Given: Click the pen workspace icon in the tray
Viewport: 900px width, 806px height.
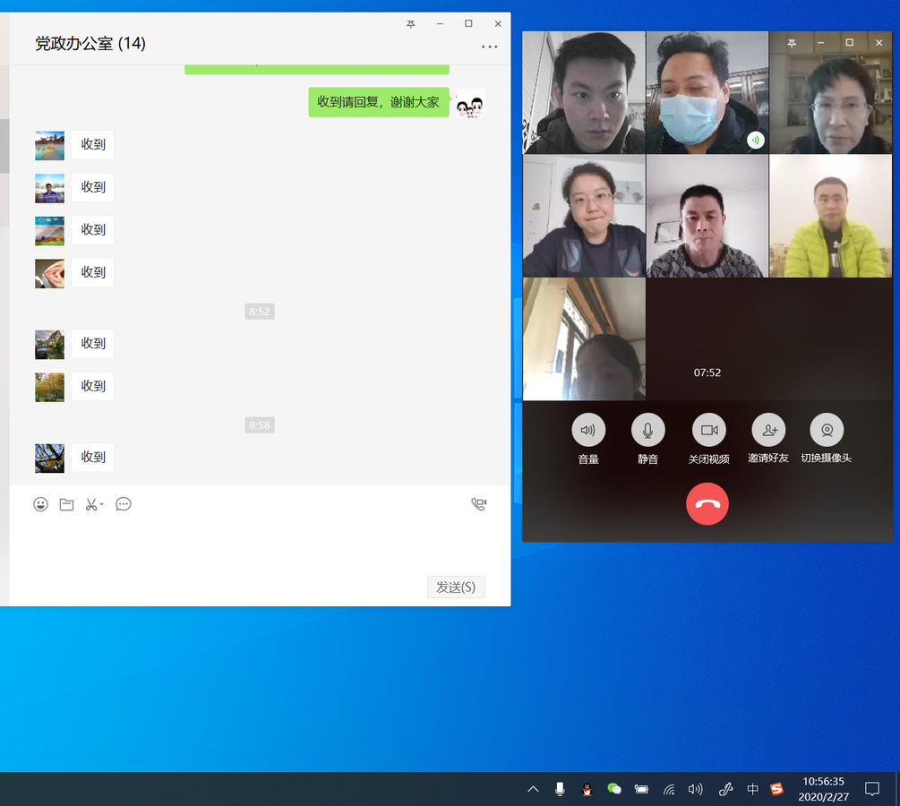Looking at the screenshot, I should 725,789.
